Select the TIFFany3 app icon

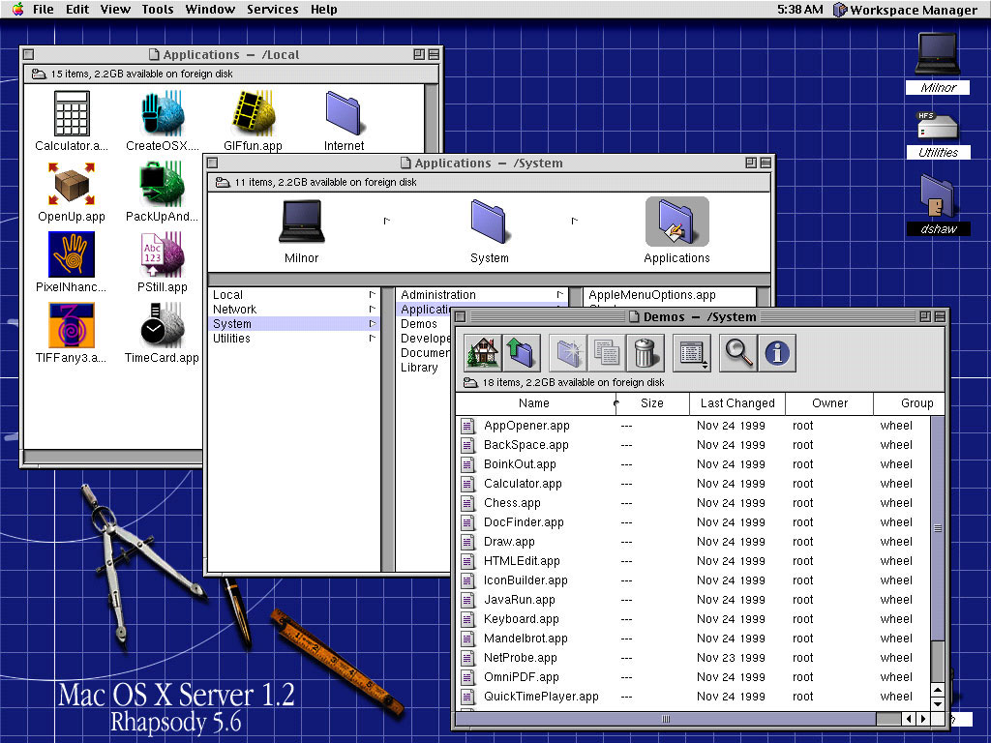72,325
